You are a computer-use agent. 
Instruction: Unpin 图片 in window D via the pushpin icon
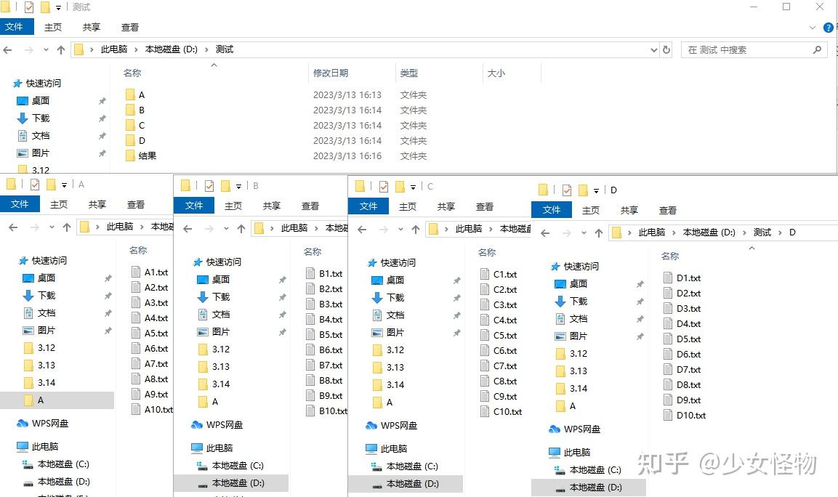(640, 335)
